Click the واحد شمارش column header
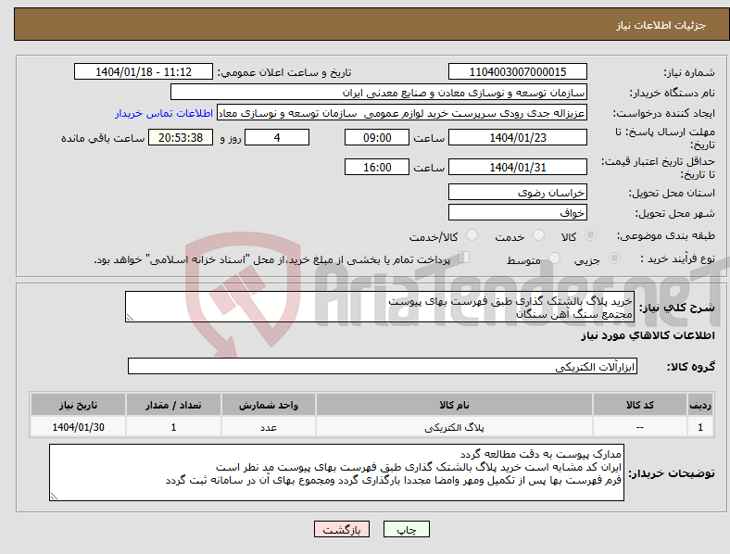The height and width of the screenshot is (554, 730). [269, 405]
